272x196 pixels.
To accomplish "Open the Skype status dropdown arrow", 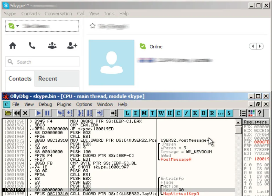I will coord(17,26).
